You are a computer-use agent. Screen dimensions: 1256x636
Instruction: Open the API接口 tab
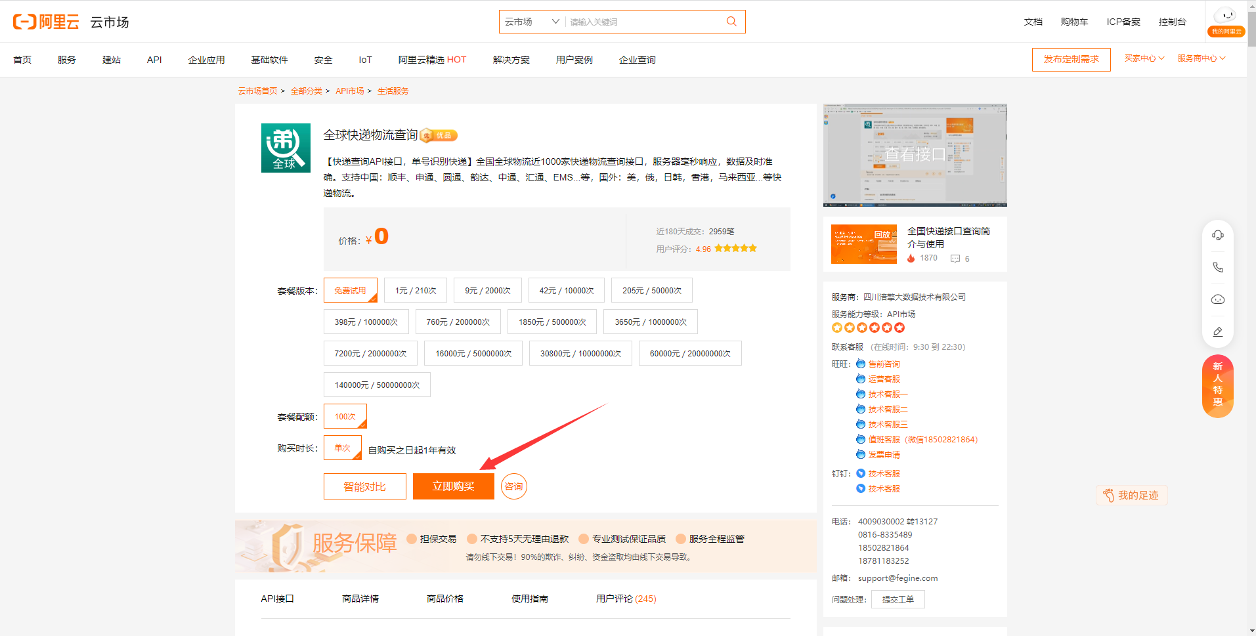(277, 599)
